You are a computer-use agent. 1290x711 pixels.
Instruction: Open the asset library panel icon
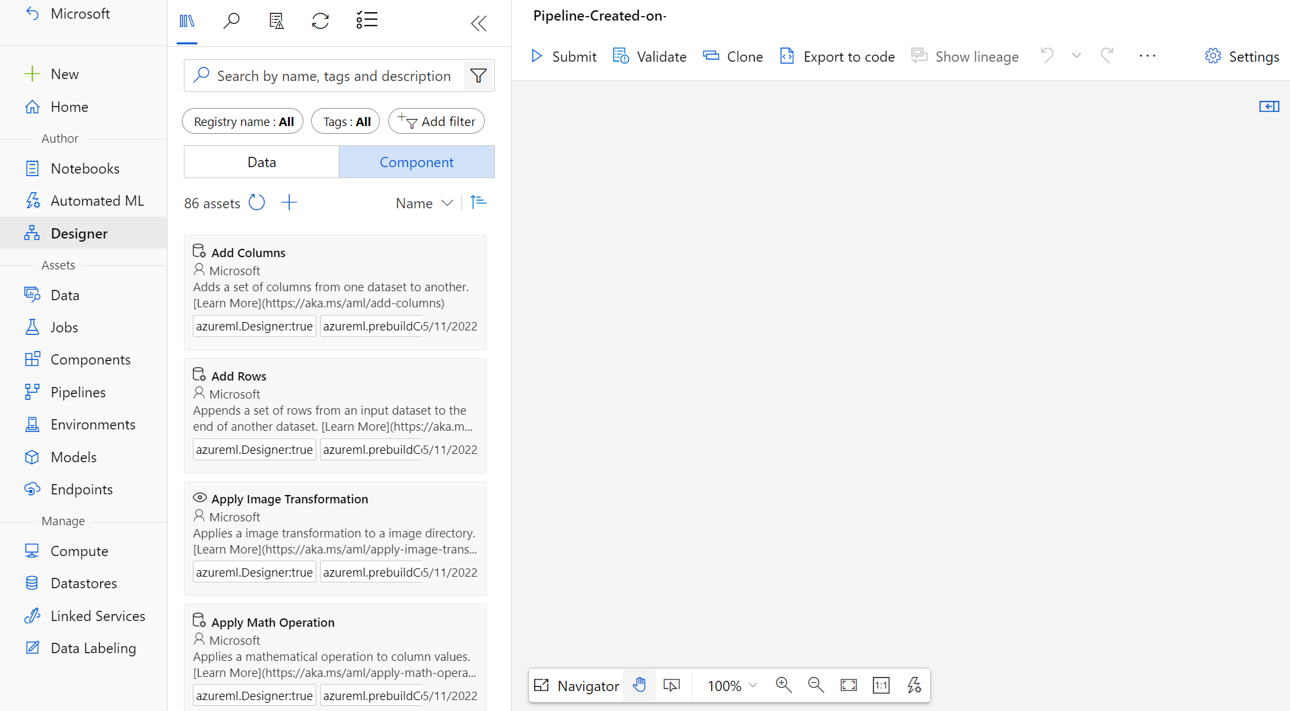click(187, 21)
